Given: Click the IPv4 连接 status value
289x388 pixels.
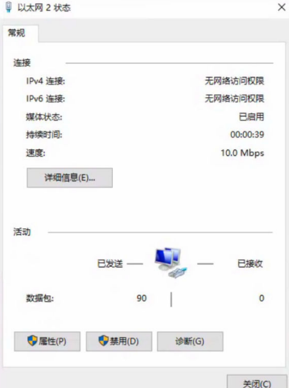Looking at the screenshot, I should coord(234,81).
